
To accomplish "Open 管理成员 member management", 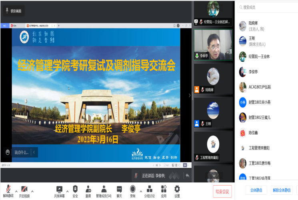I will 104,189.
